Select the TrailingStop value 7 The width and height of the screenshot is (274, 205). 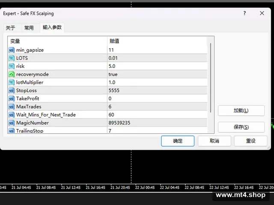pyautogui.click(x=110, y=131)
